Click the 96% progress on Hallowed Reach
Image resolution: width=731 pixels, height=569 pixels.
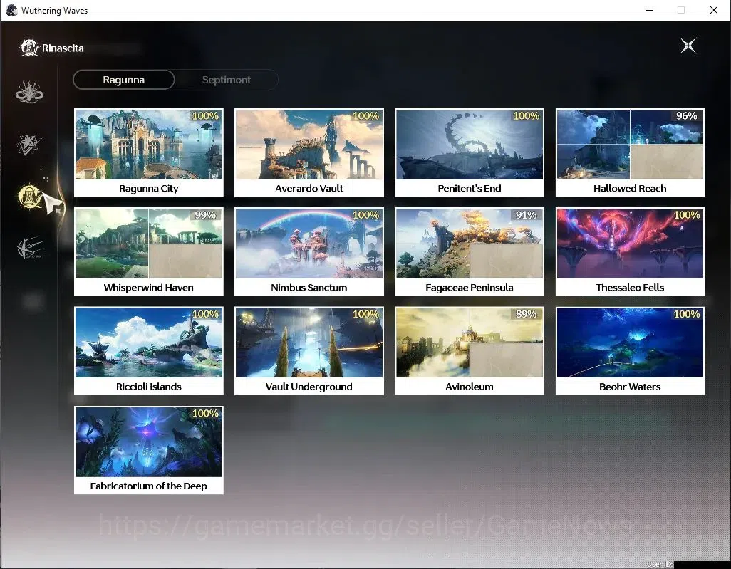point(686,115)
